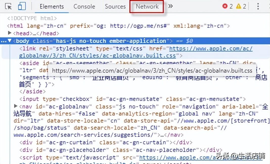
Task: Open the red error count indicator
Action: (228, 6)
